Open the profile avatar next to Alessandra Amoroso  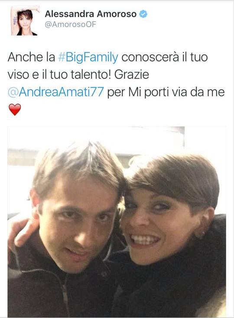[x=25, y=21]
